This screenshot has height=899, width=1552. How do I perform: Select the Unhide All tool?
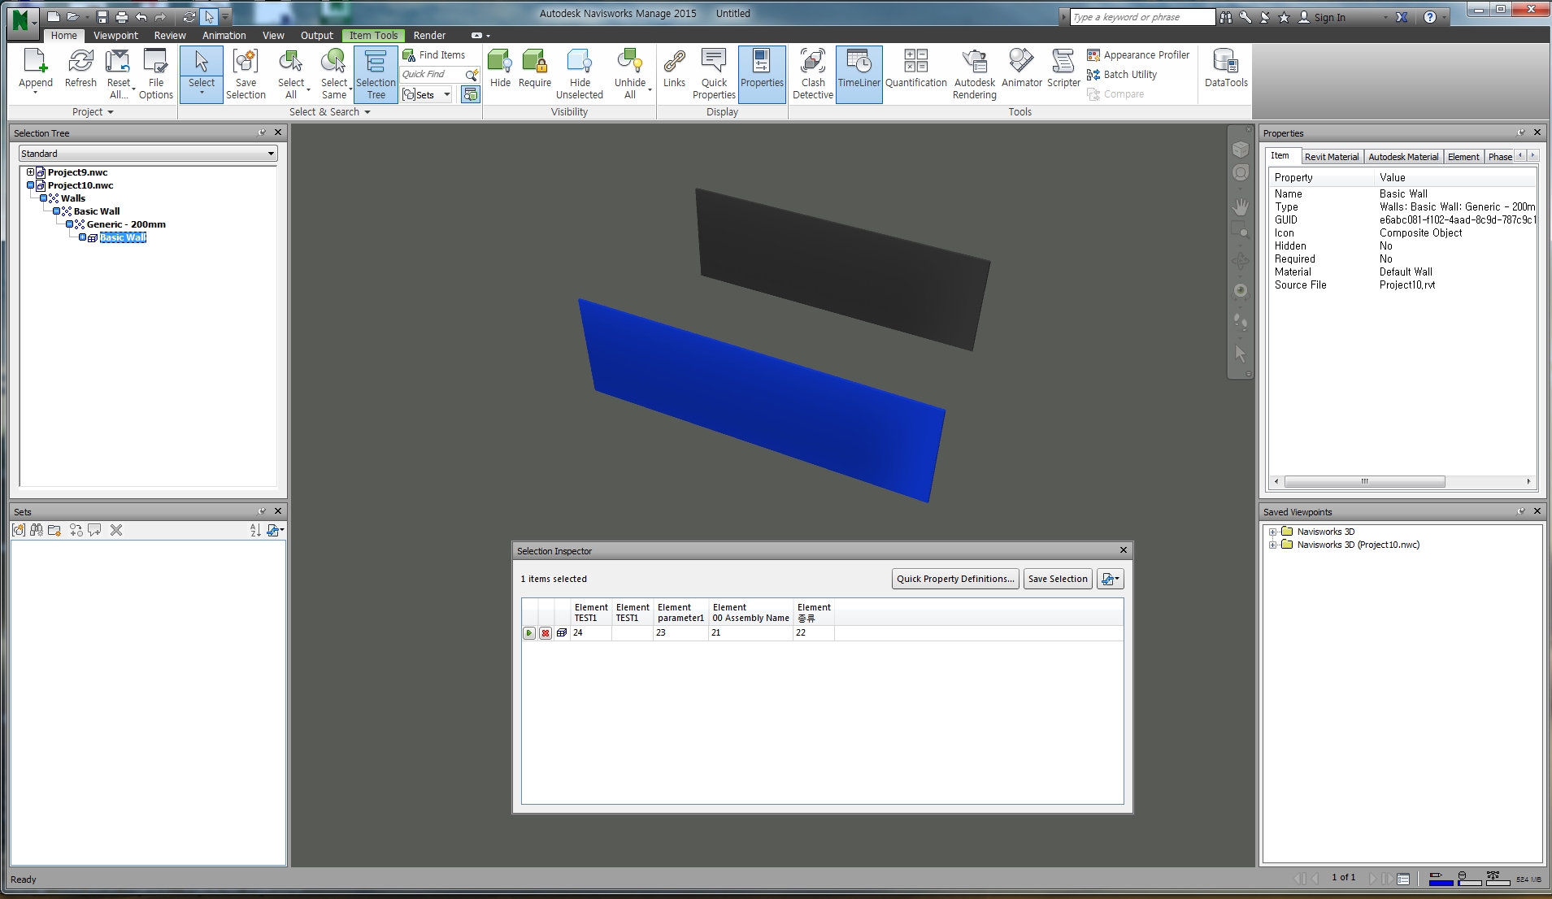point(630,73)
